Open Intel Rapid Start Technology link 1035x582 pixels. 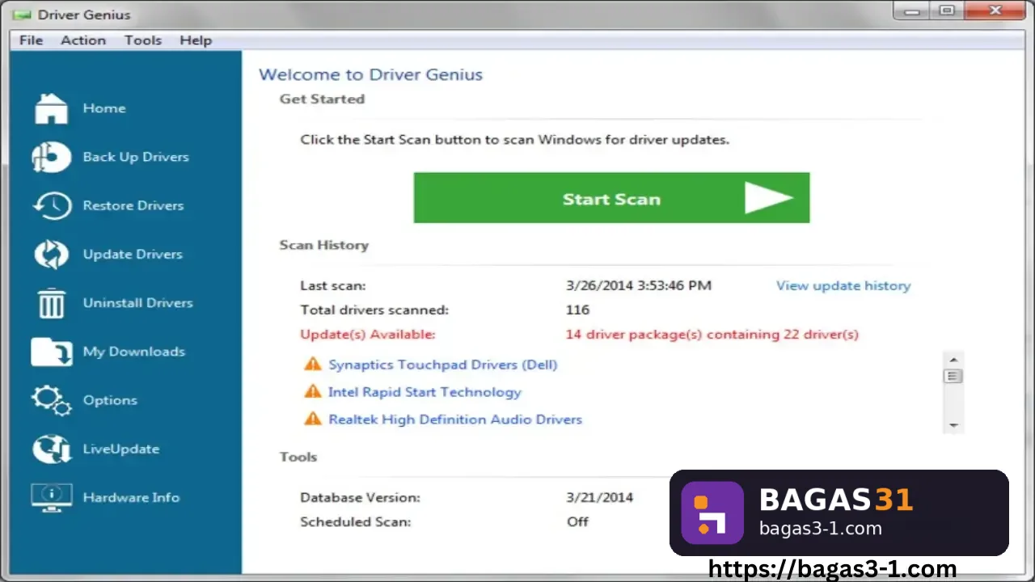pos(425,392)
